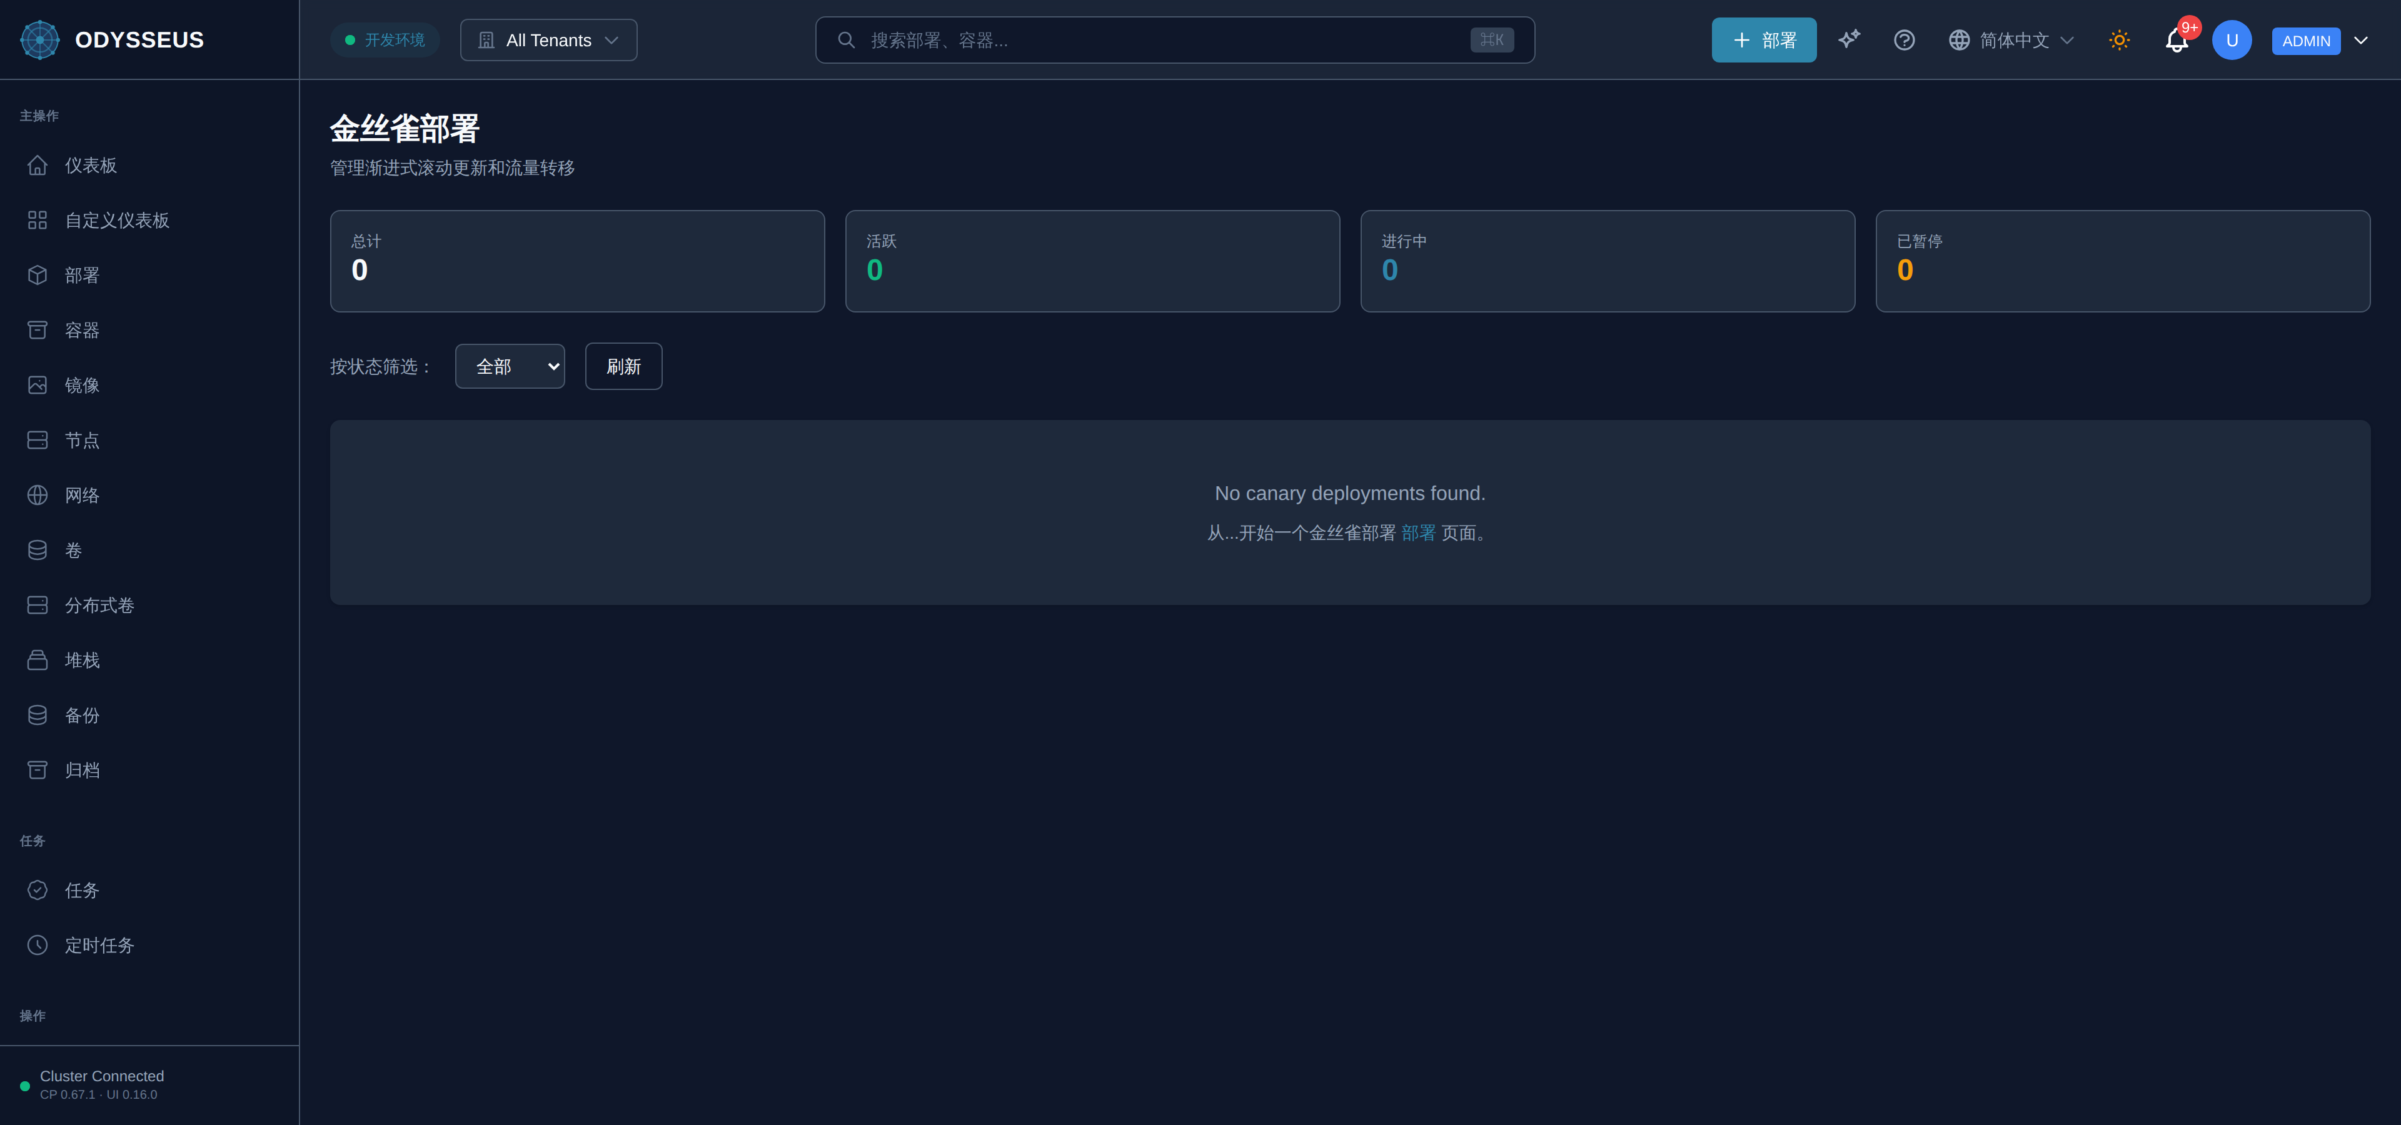Click the 网络 globe icon in sidebar
Viewport: 2401px width, 1125px height.
(38, 494)
